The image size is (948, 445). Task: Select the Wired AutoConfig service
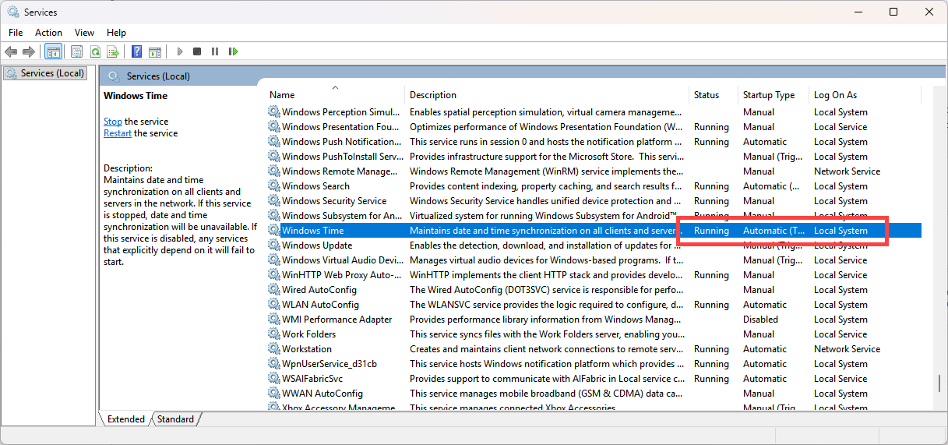[594, 290]
